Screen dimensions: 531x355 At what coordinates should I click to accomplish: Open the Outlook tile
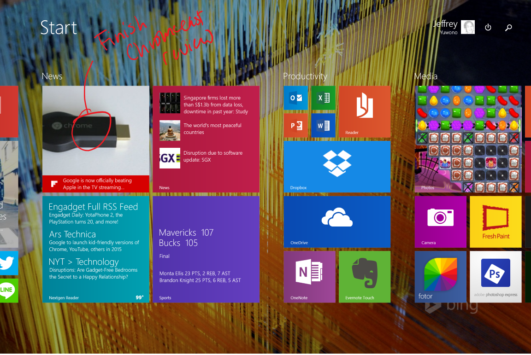295,98
